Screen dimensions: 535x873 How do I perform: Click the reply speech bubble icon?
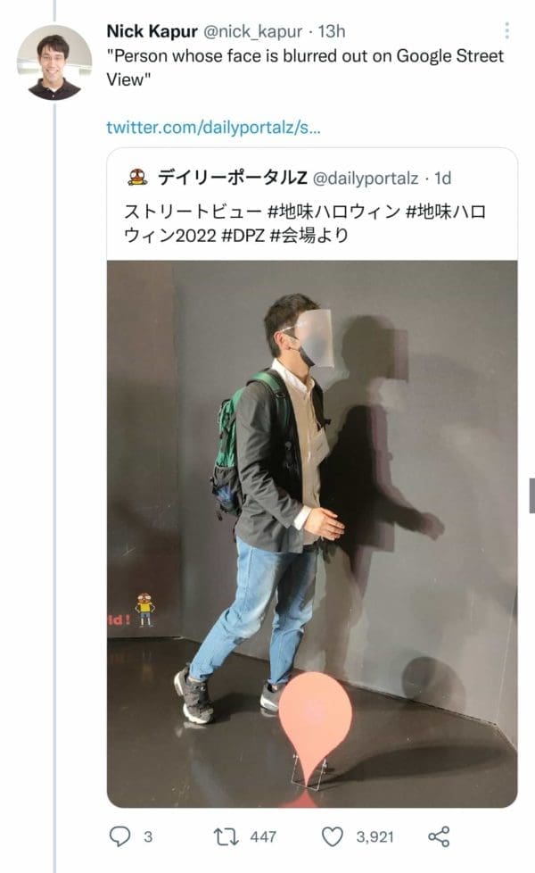pos(119,836)
